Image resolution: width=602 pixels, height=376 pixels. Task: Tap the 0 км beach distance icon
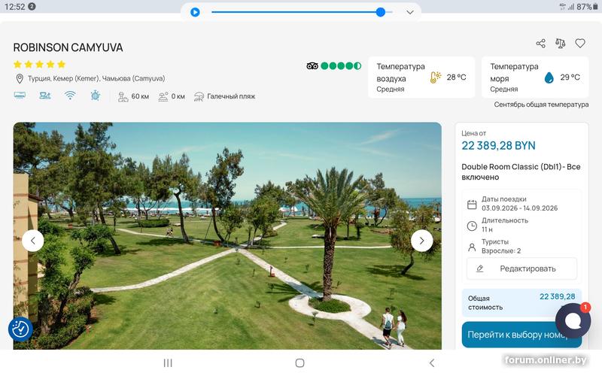click(x=163, y=96)
